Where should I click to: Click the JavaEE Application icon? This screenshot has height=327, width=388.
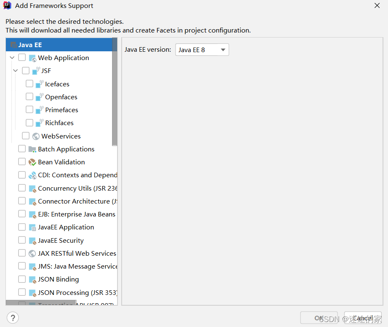[x=33, y=227]
